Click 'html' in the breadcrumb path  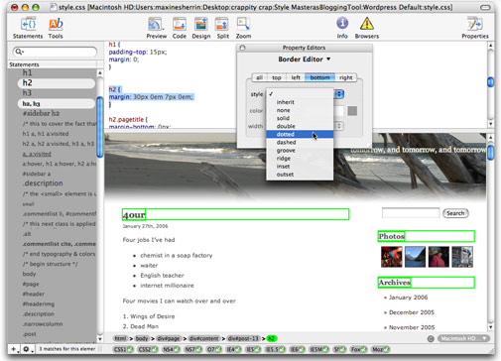coord(120,338)
